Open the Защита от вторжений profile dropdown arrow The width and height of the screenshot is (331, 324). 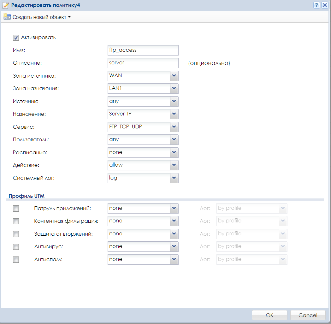174,234
